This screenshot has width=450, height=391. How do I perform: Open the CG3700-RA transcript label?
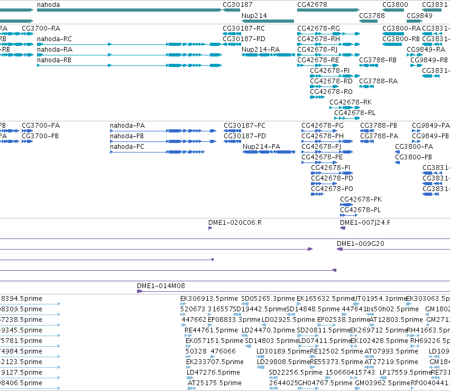click(x=41, y=28)
